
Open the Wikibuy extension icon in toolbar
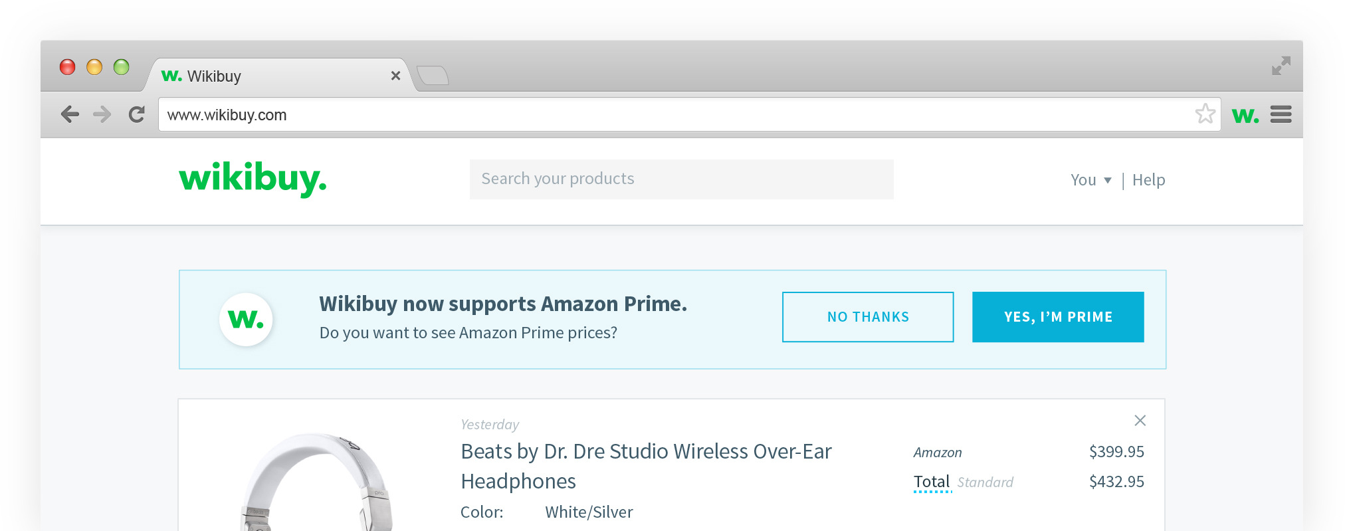tap(1245, 115)
